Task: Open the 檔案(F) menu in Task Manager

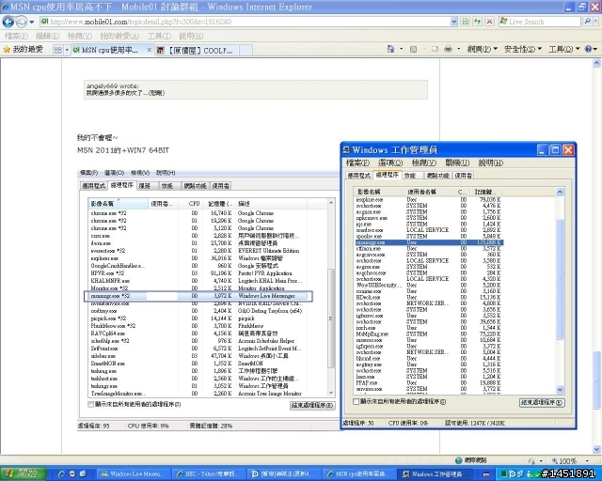Action: (x=357, y=163)
